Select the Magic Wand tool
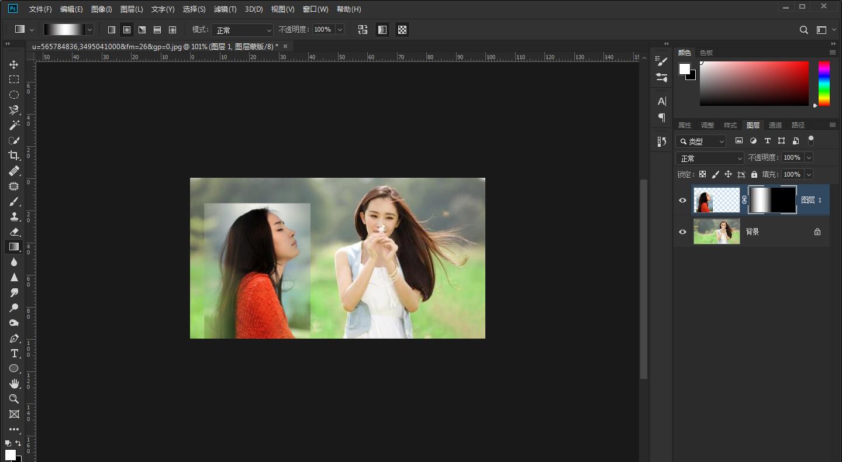Screen dimensions: 842x462 [14, 125]
